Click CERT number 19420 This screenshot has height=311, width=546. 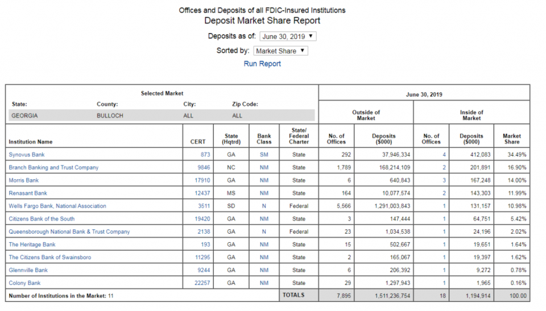(202, 219)
